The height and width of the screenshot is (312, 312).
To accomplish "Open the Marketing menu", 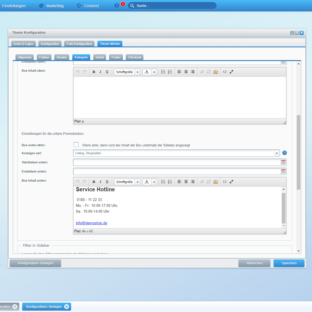I will point(51,6).
